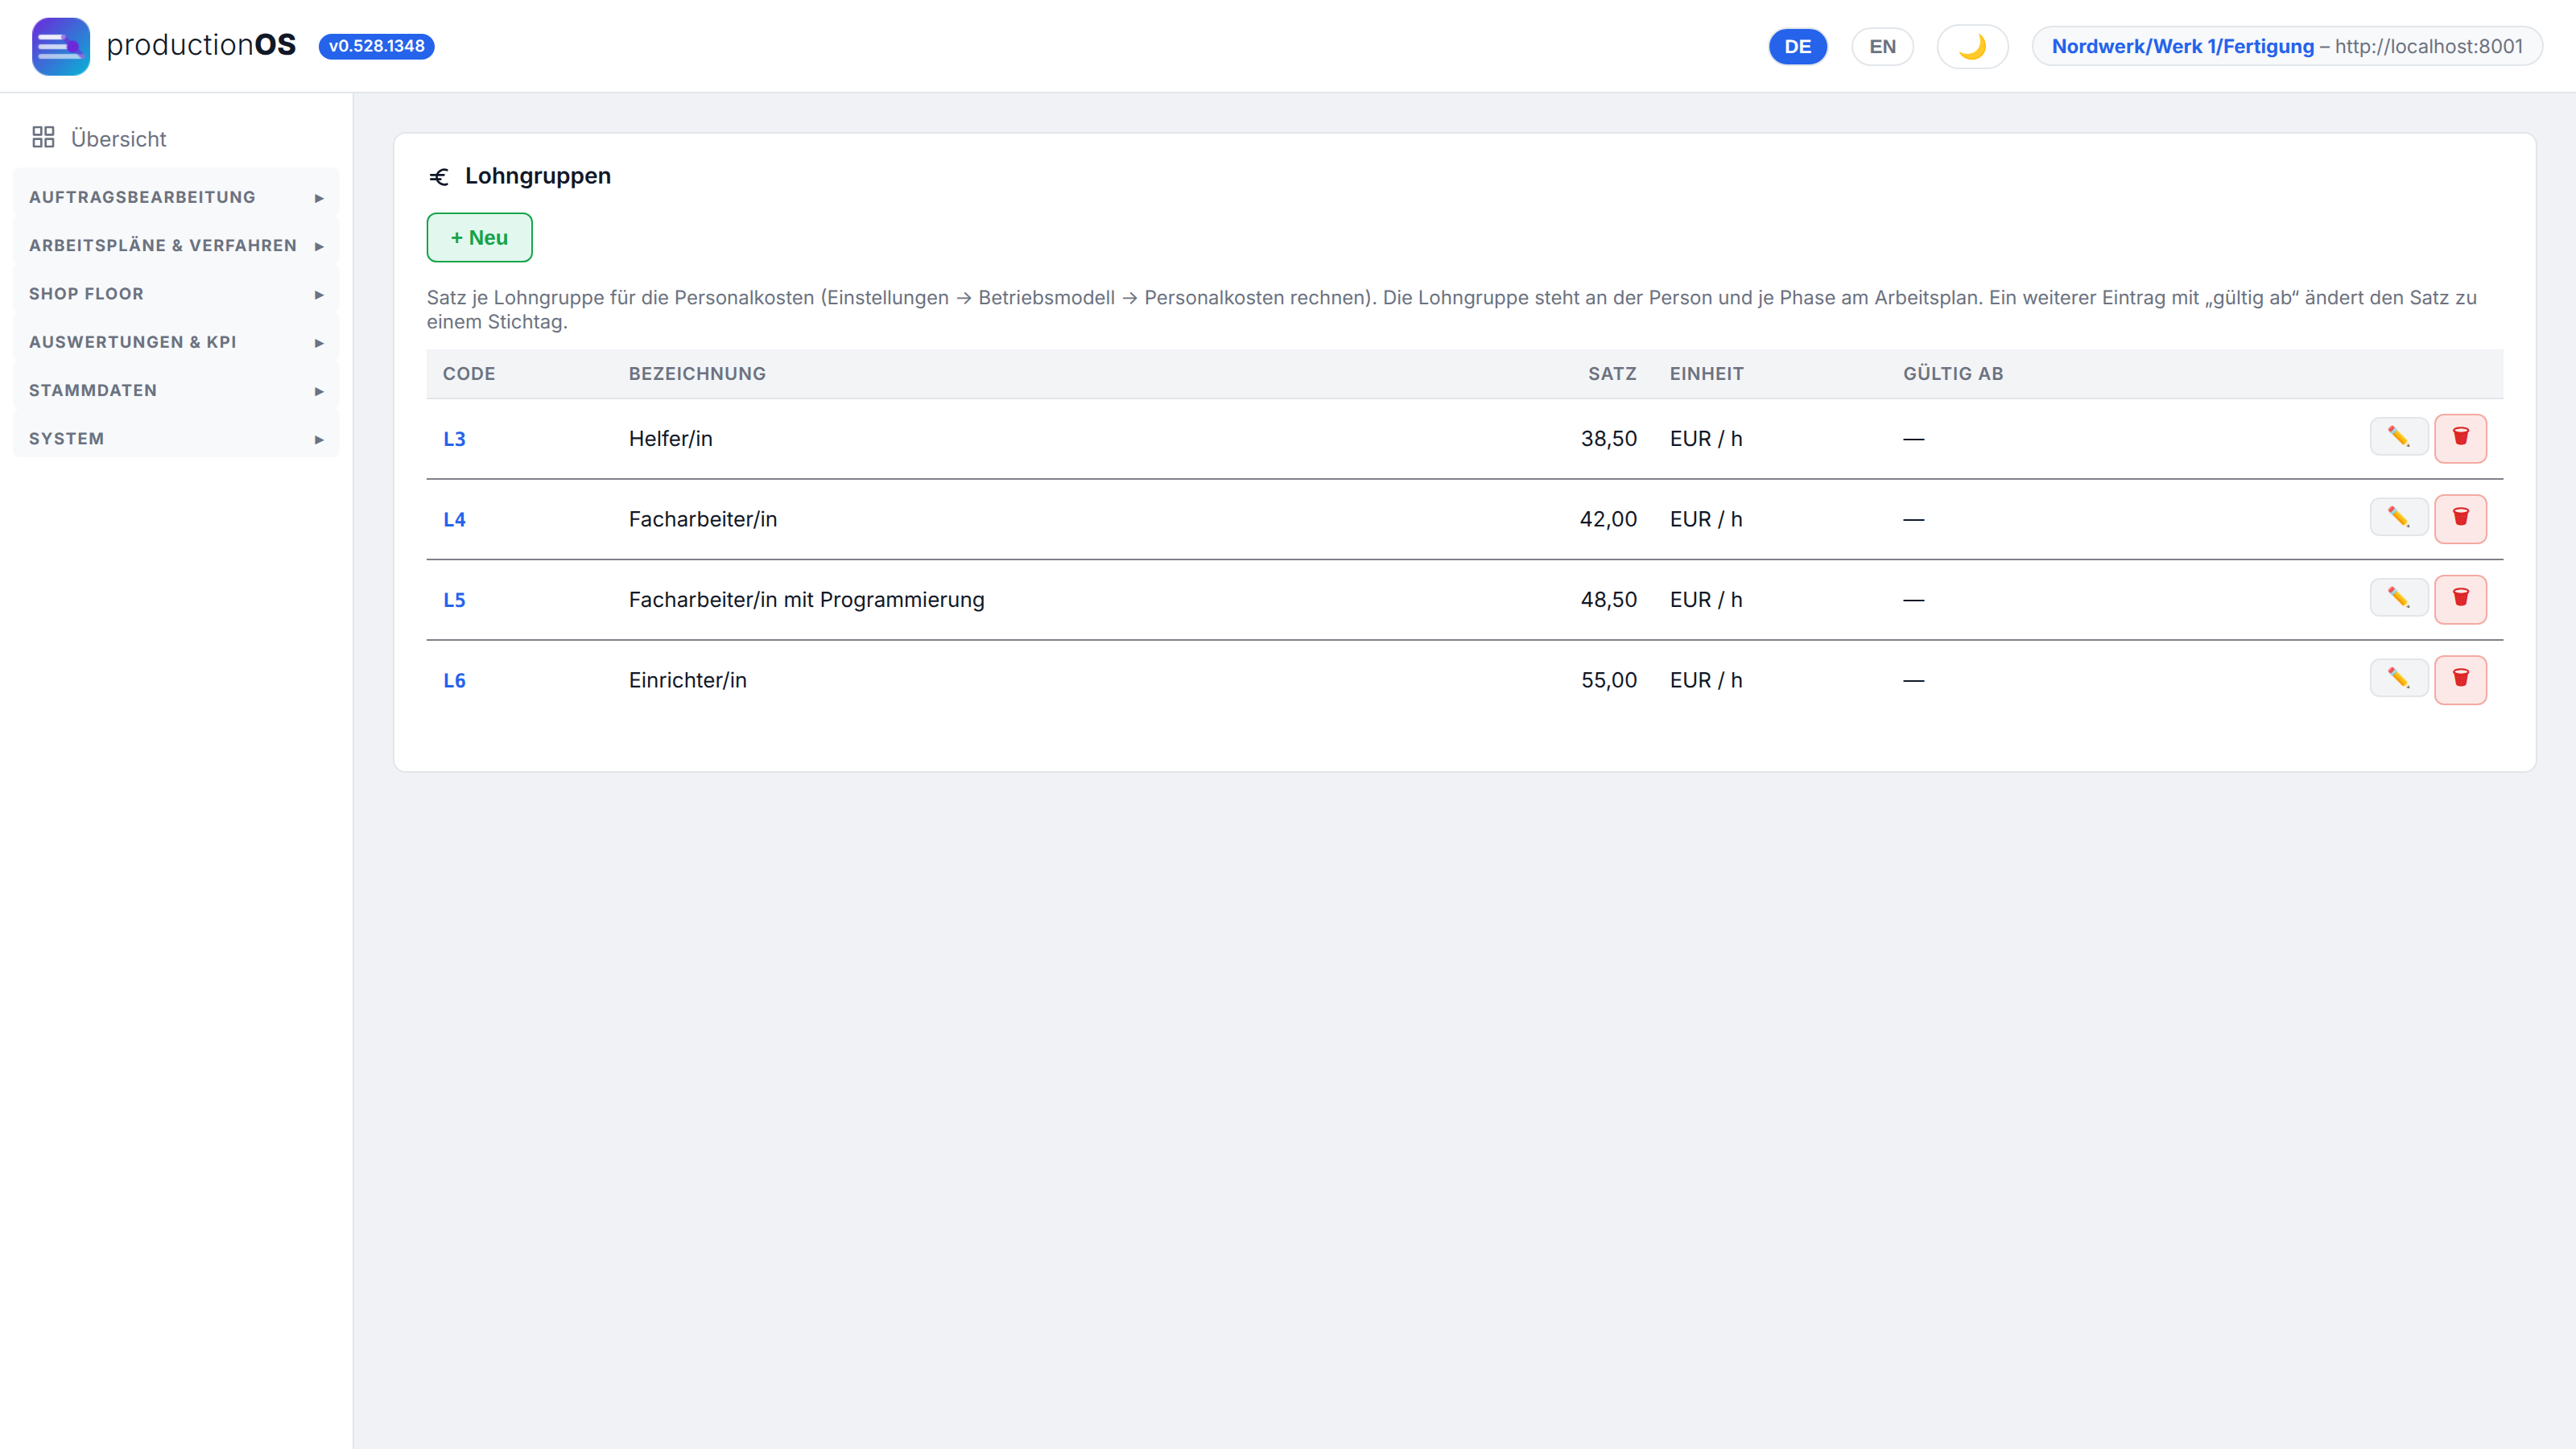Click the Einheit column header
This screenshot has height=1449, width=2576.
(x=1706, y=373)
